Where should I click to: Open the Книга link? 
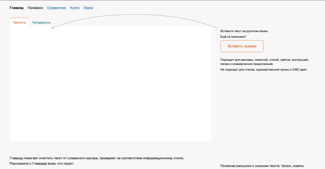click(75, 8)
